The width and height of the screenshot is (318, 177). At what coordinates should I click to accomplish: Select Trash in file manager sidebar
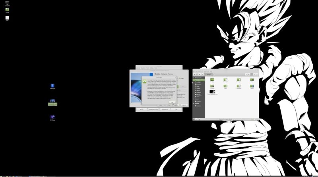(x=198, y=97)
